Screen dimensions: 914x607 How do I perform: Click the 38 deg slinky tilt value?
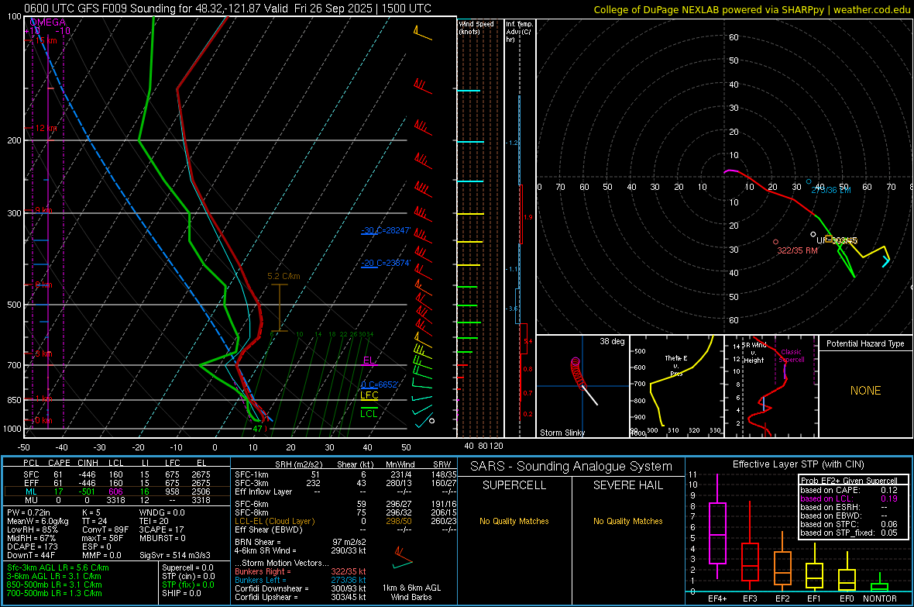(x=611, y=341)
